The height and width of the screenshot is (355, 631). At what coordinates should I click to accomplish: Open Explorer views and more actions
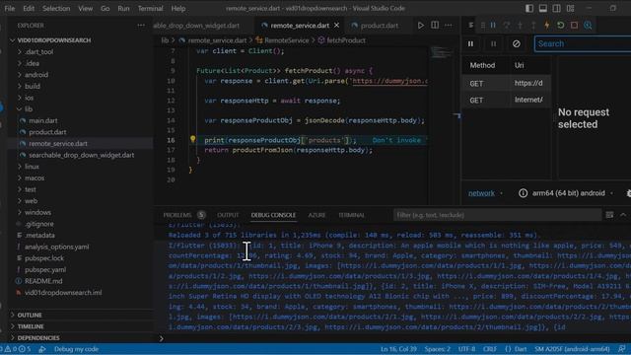coord(141,25)
